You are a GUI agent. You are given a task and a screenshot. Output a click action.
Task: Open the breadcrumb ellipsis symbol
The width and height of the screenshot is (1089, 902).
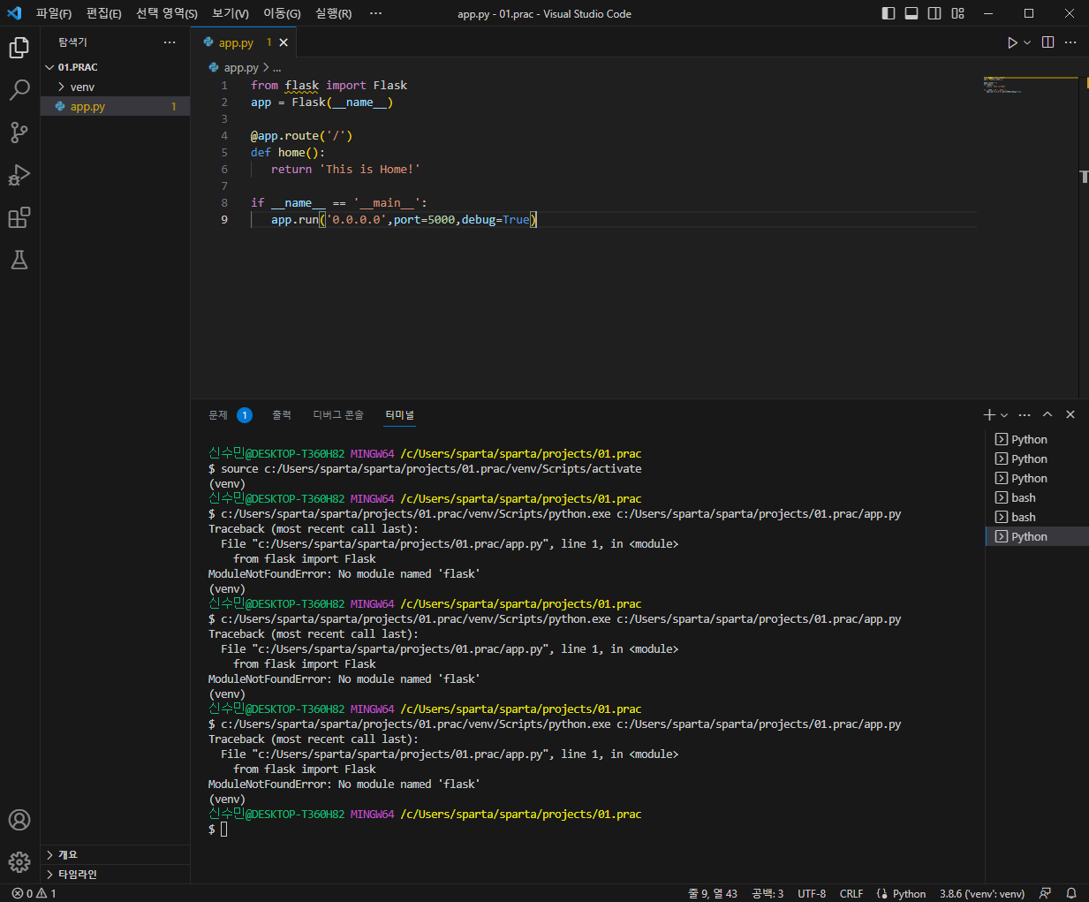click(277, 67)
